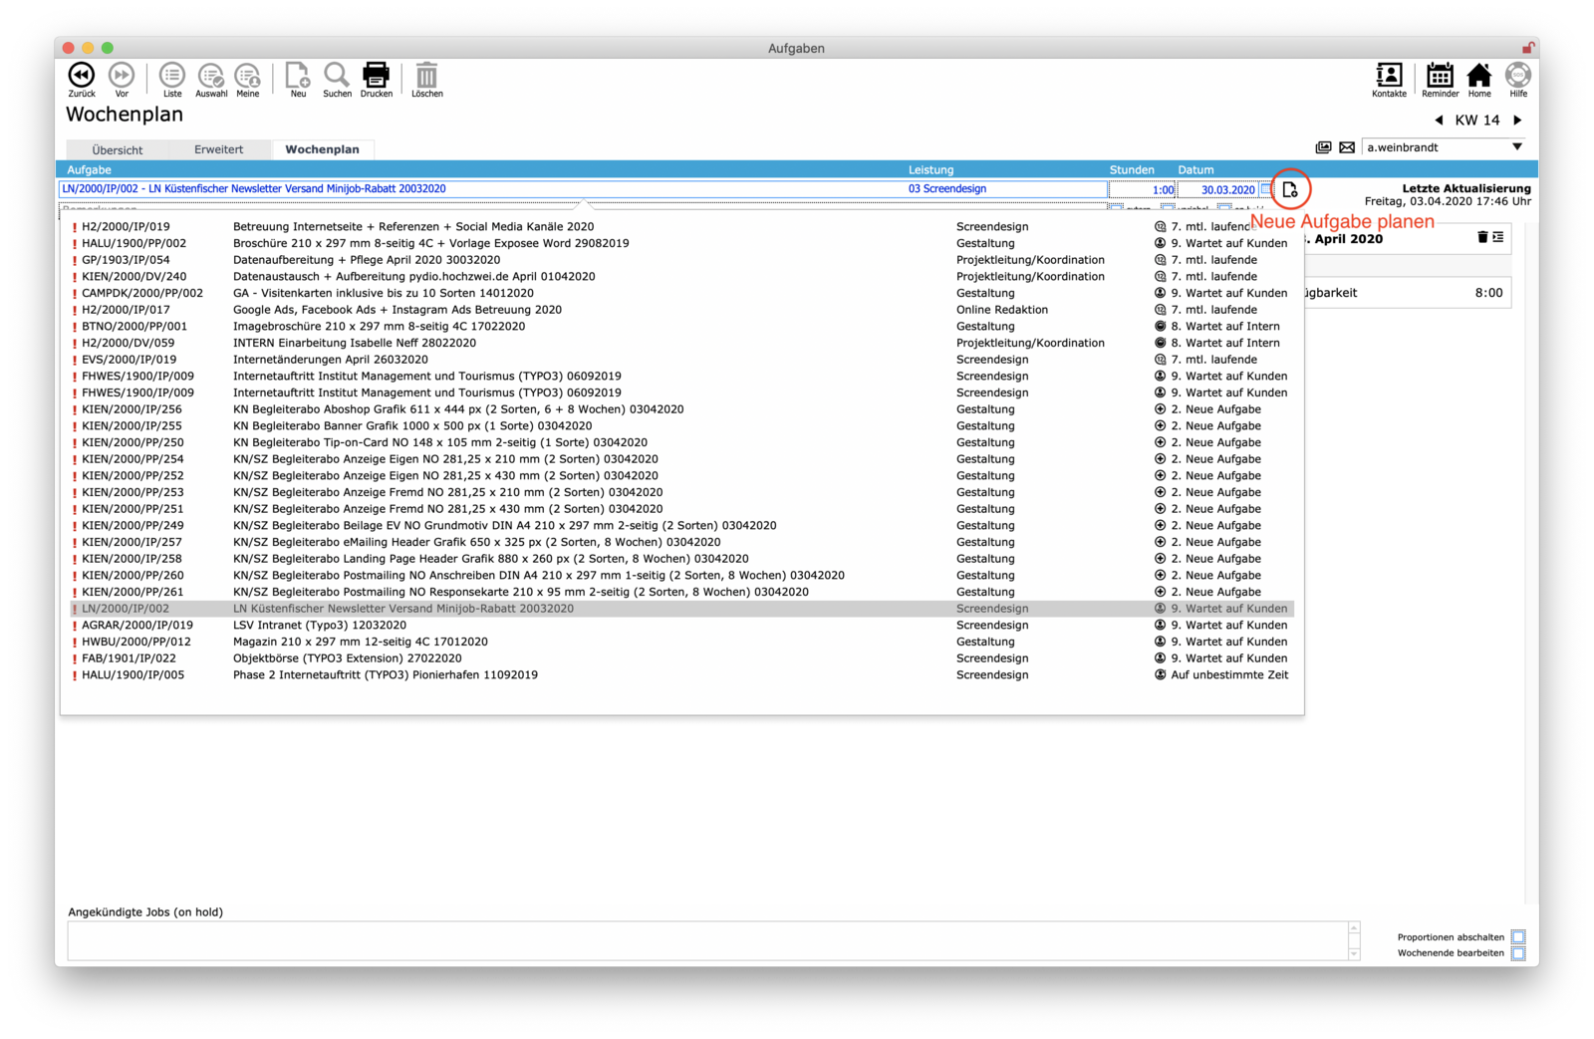Click the Neu document icon

pyautogui.click(x=297, y=76)
